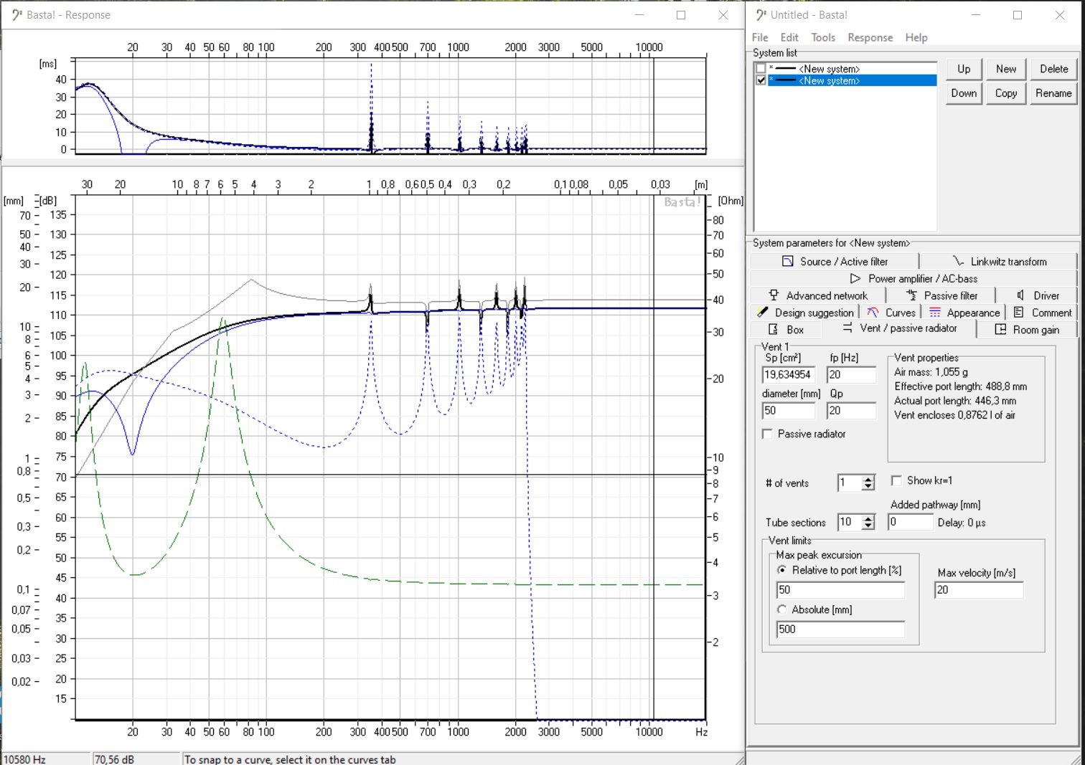
Task: Click the Down button in System list
Action: pyautogui.click(x=964, y=93)
